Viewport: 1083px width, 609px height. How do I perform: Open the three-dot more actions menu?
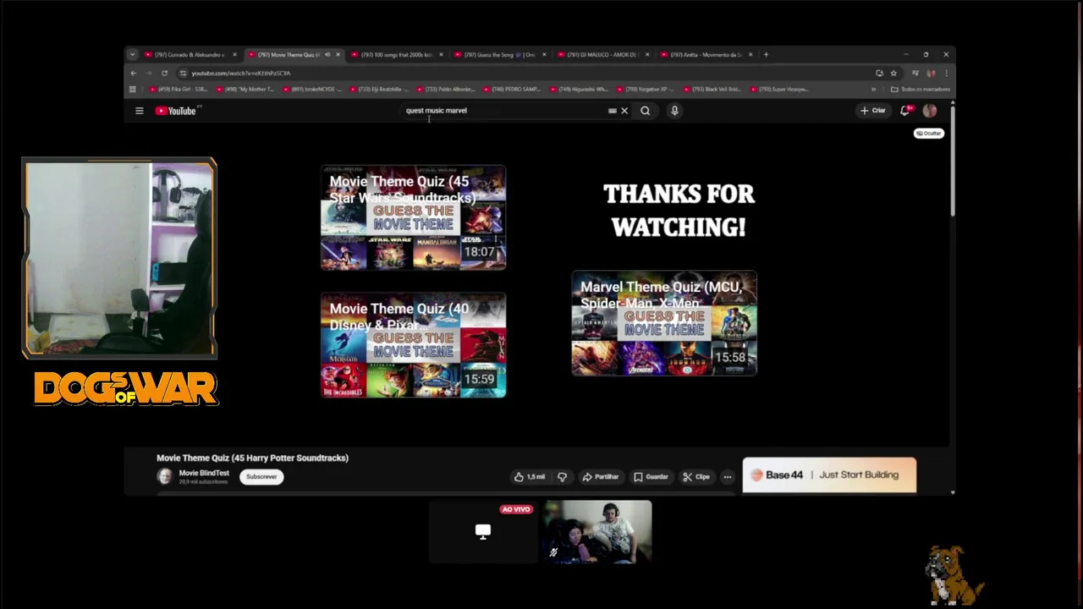(x=727, y=477)
